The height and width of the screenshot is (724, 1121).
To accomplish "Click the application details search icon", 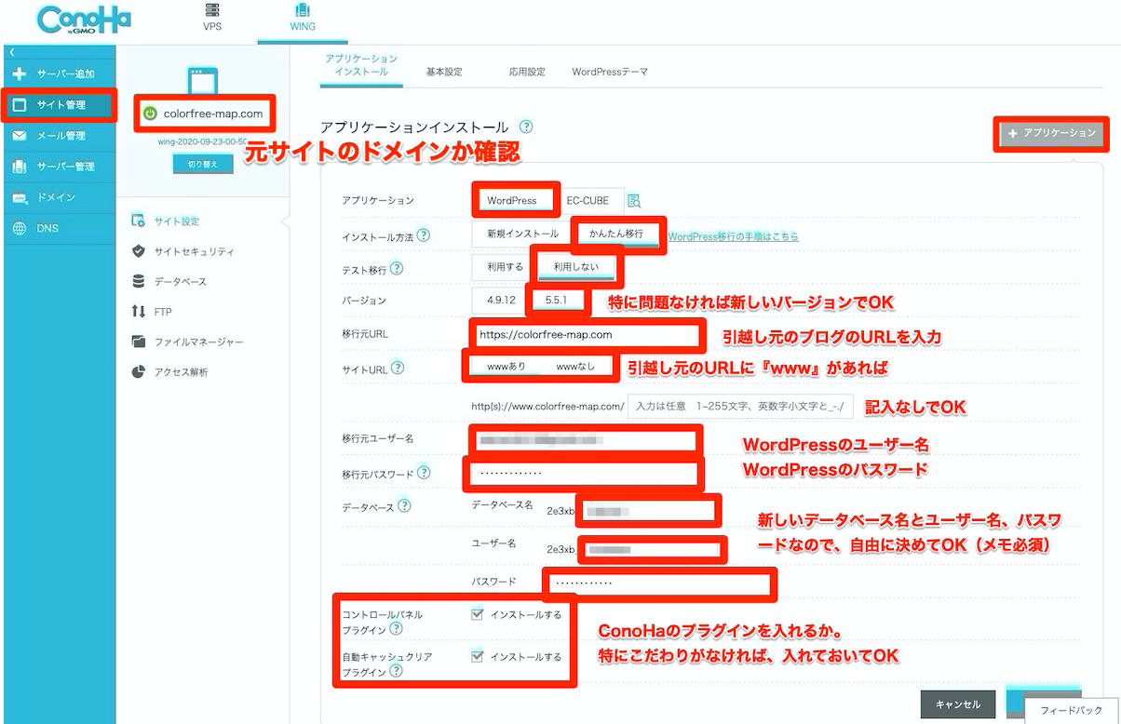I will point(634,200).
